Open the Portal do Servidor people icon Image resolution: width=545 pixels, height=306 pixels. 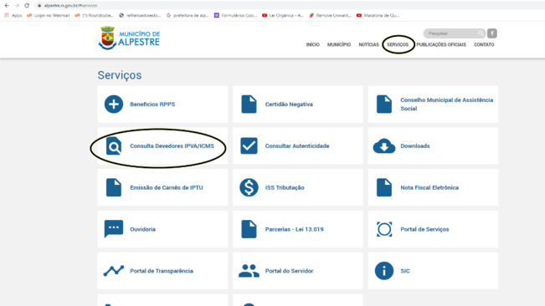click(x=249, y=271)
